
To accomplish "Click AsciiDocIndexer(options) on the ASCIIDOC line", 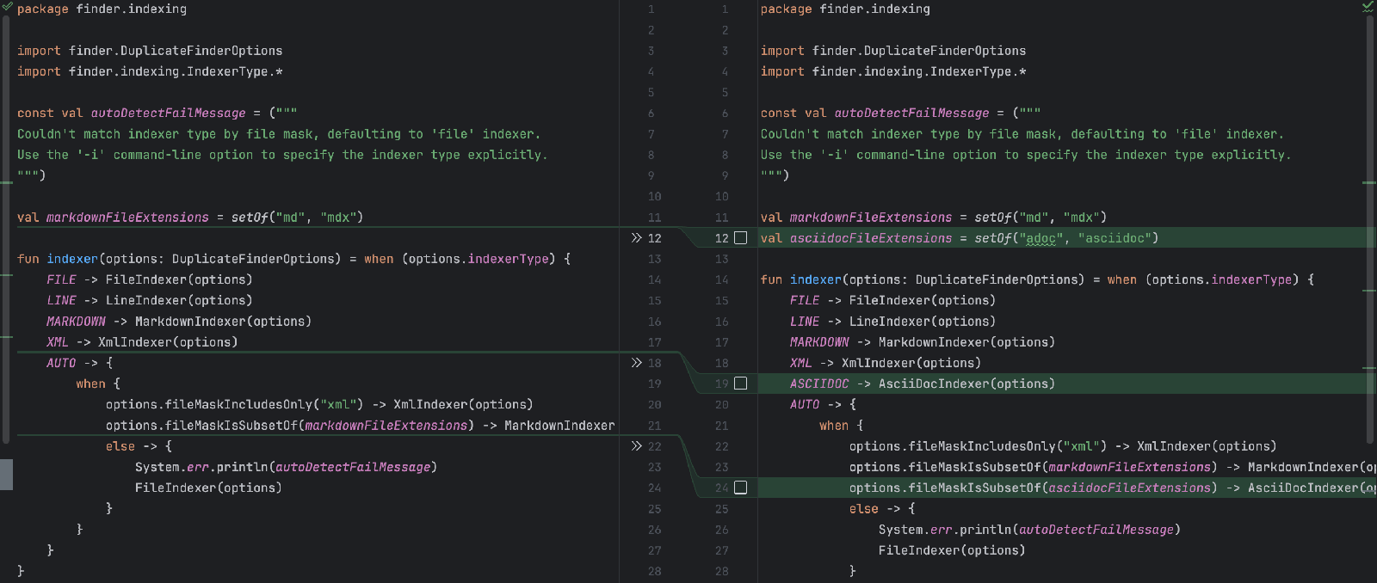I will (x=966, y=384).
